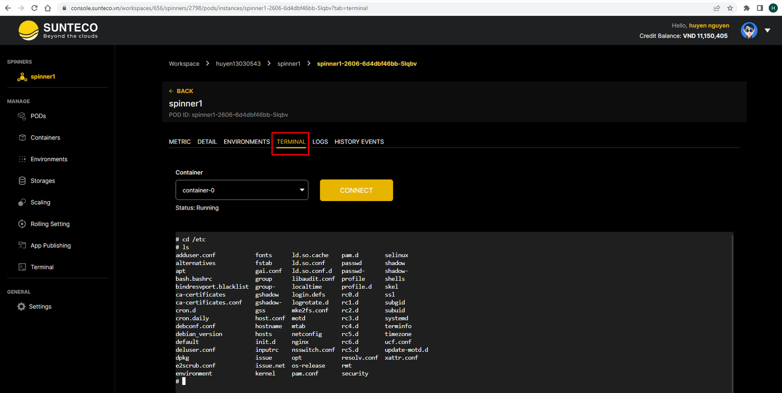Click the POD ID text
This screenshot has height=393, width=782.
pyautogui.click(x=228, y=115)
